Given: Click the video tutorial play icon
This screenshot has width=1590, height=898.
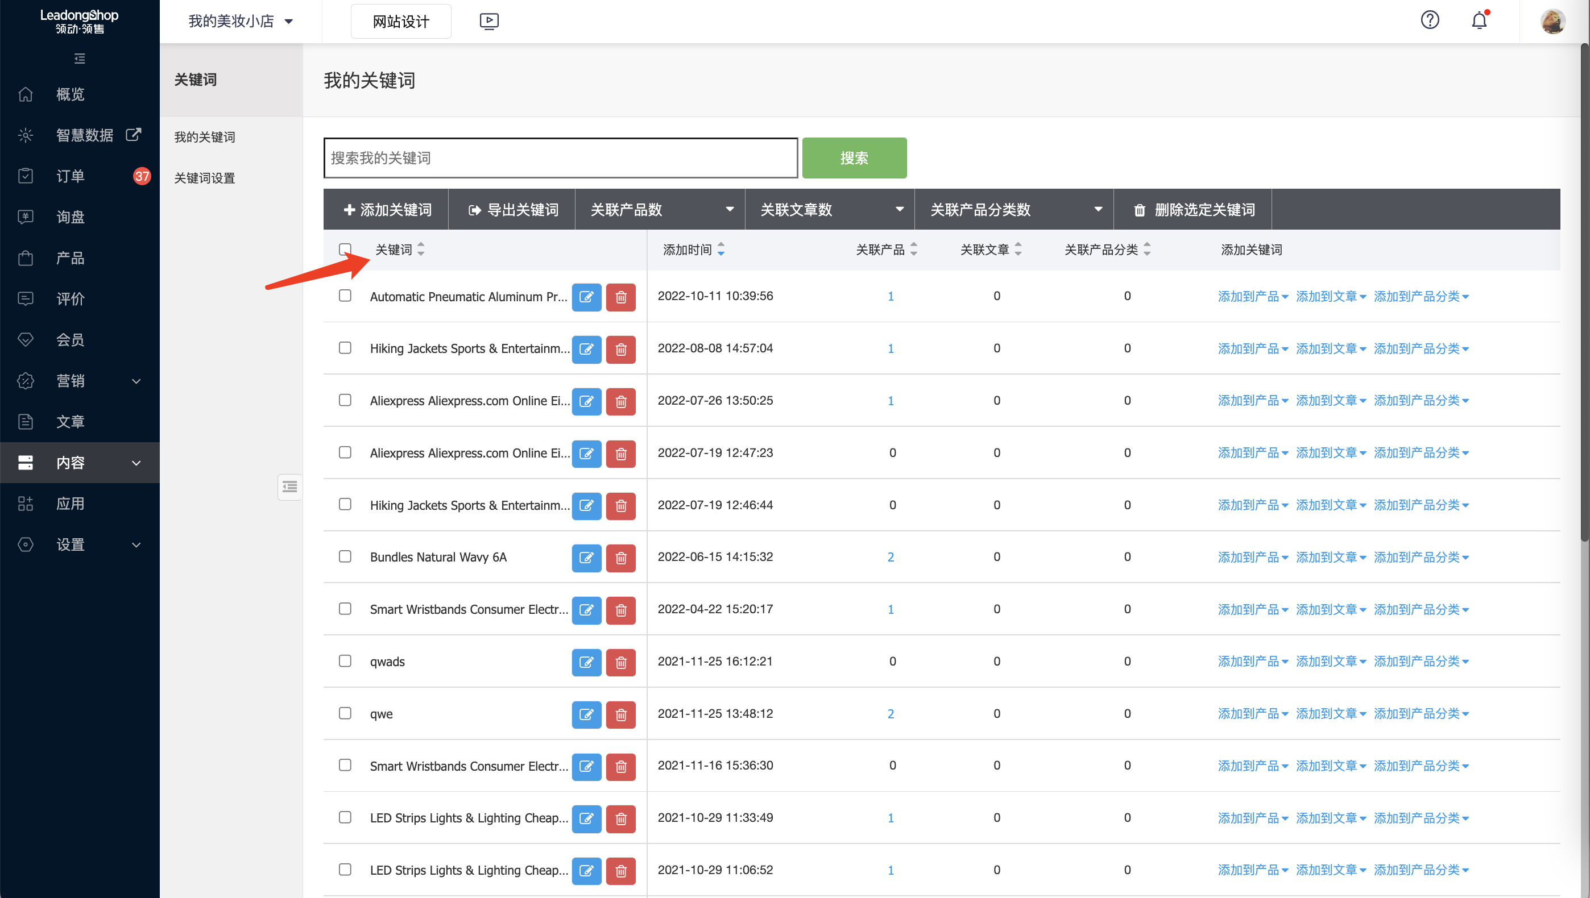Looking at the screenshot, I should click(x=489, y=22).
